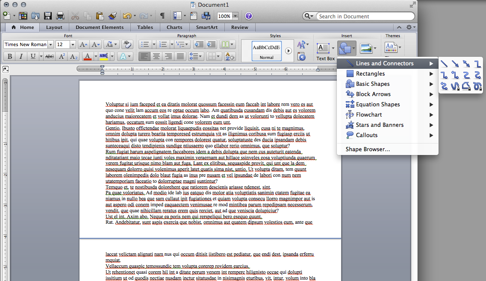
Task: Click the Print icon in toolbar
Action: tap(60, 16)
